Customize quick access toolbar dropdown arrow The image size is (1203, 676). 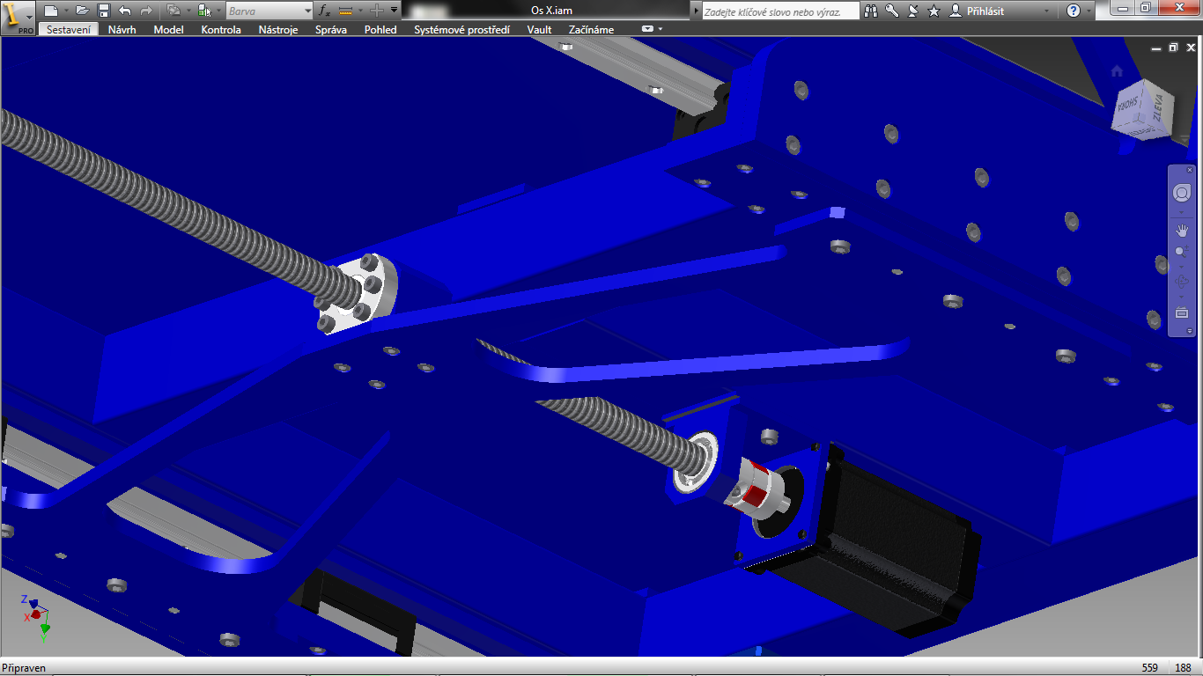[x=394, y=11]
